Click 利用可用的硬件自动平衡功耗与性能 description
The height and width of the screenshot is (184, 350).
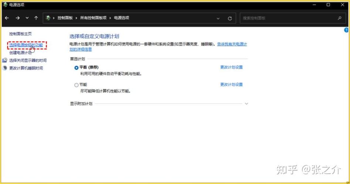tap(111, 74)
